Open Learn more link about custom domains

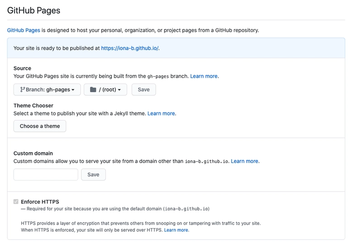pyautogui.click(x=244, y=161)
